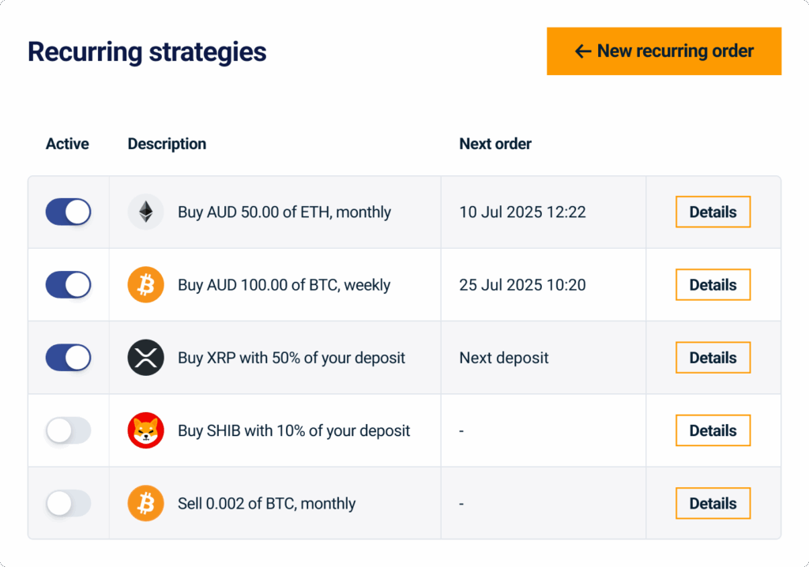809x567 pixels.
Task: Click the Description column header
Action: (167, 144)
